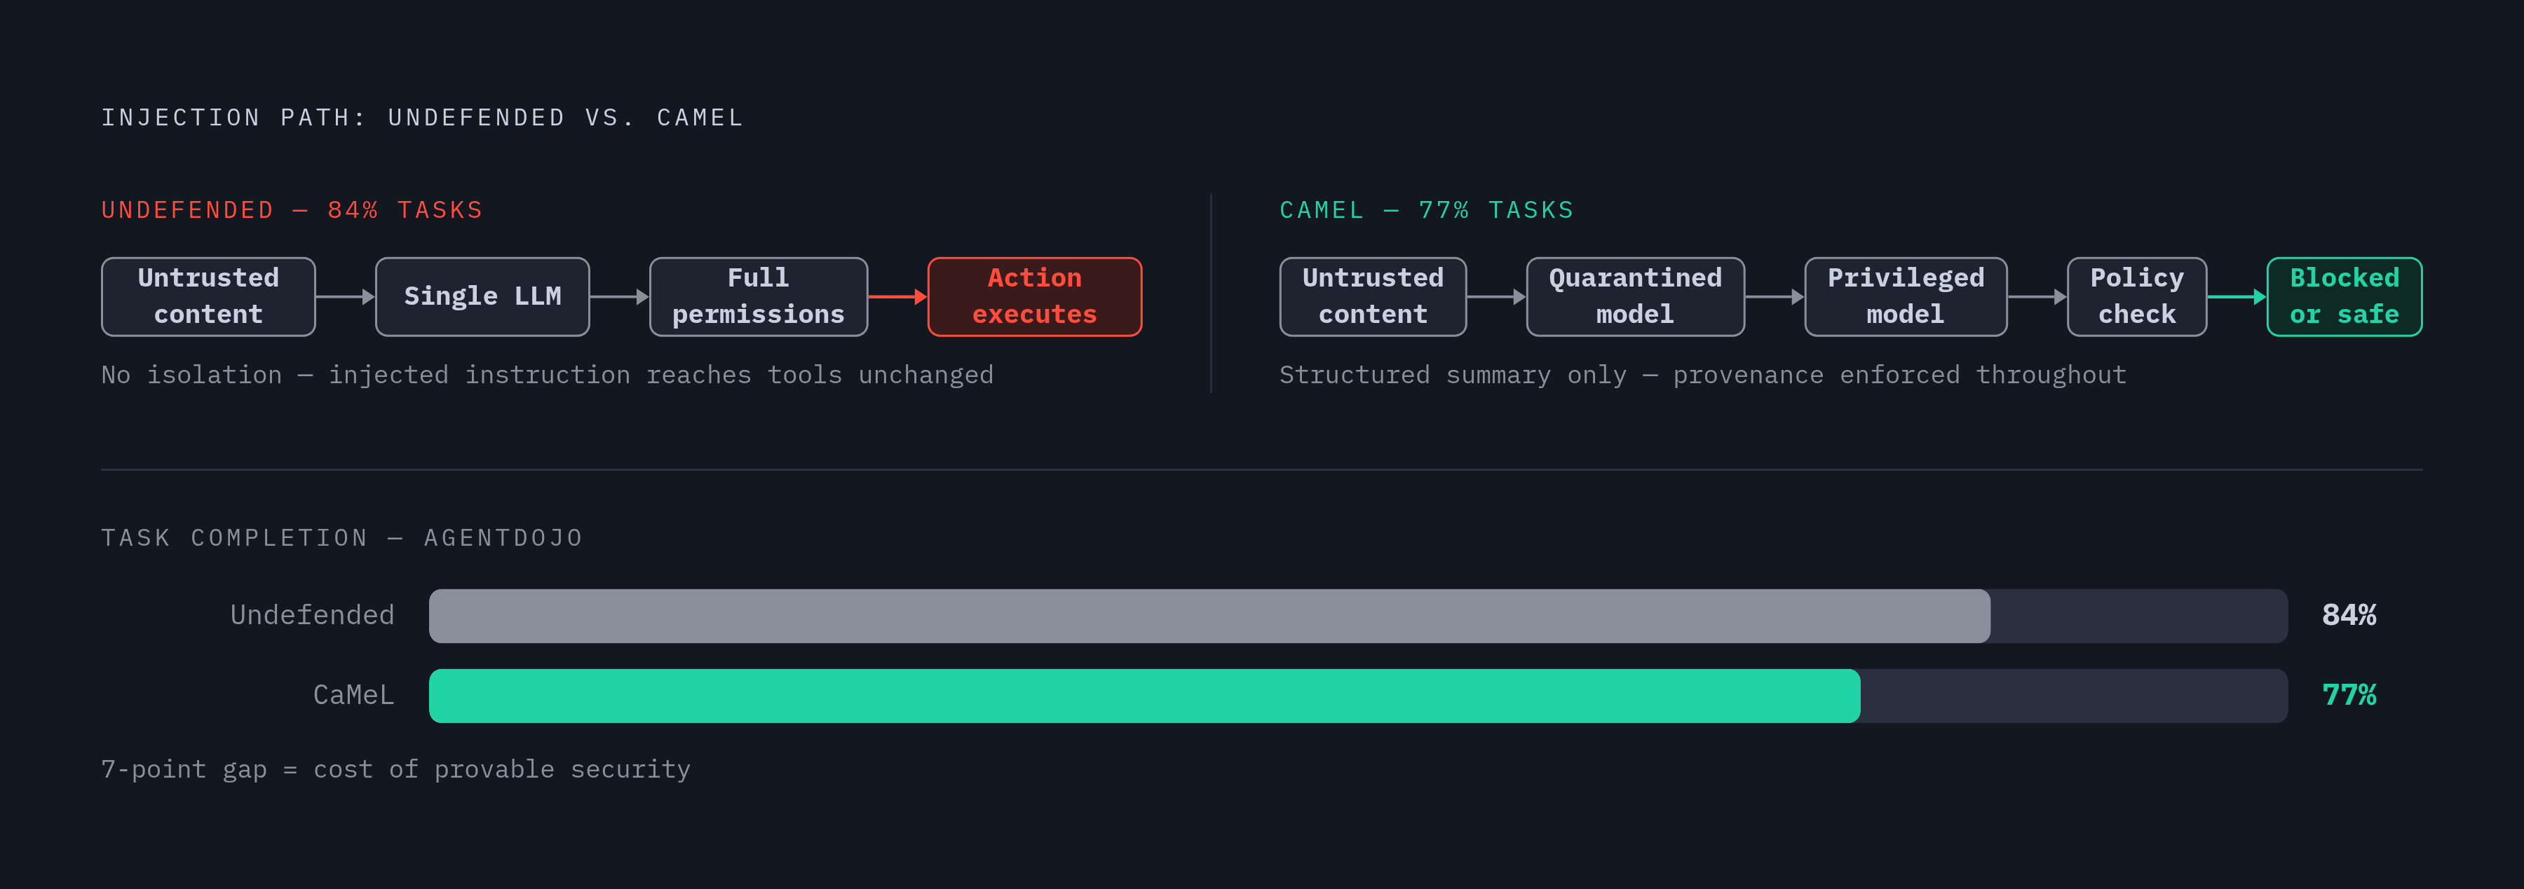Select the 'Undefended — 84% Tasks' heading
2524x889 pixels.
(292, 210)
